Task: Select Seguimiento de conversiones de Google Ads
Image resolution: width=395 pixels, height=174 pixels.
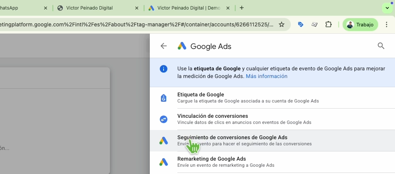Action: (272, 141)
